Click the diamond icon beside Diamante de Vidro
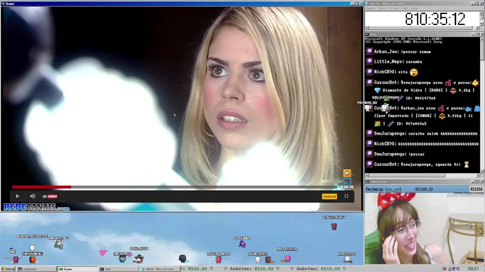Viewport: 485px width, 272px height. pyautogui.click(x=377, y=90)
